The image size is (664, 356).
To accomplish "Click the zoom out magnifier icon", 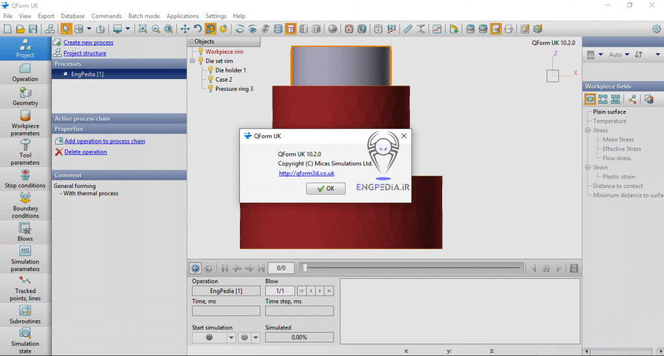I will [x=156, y=29].
